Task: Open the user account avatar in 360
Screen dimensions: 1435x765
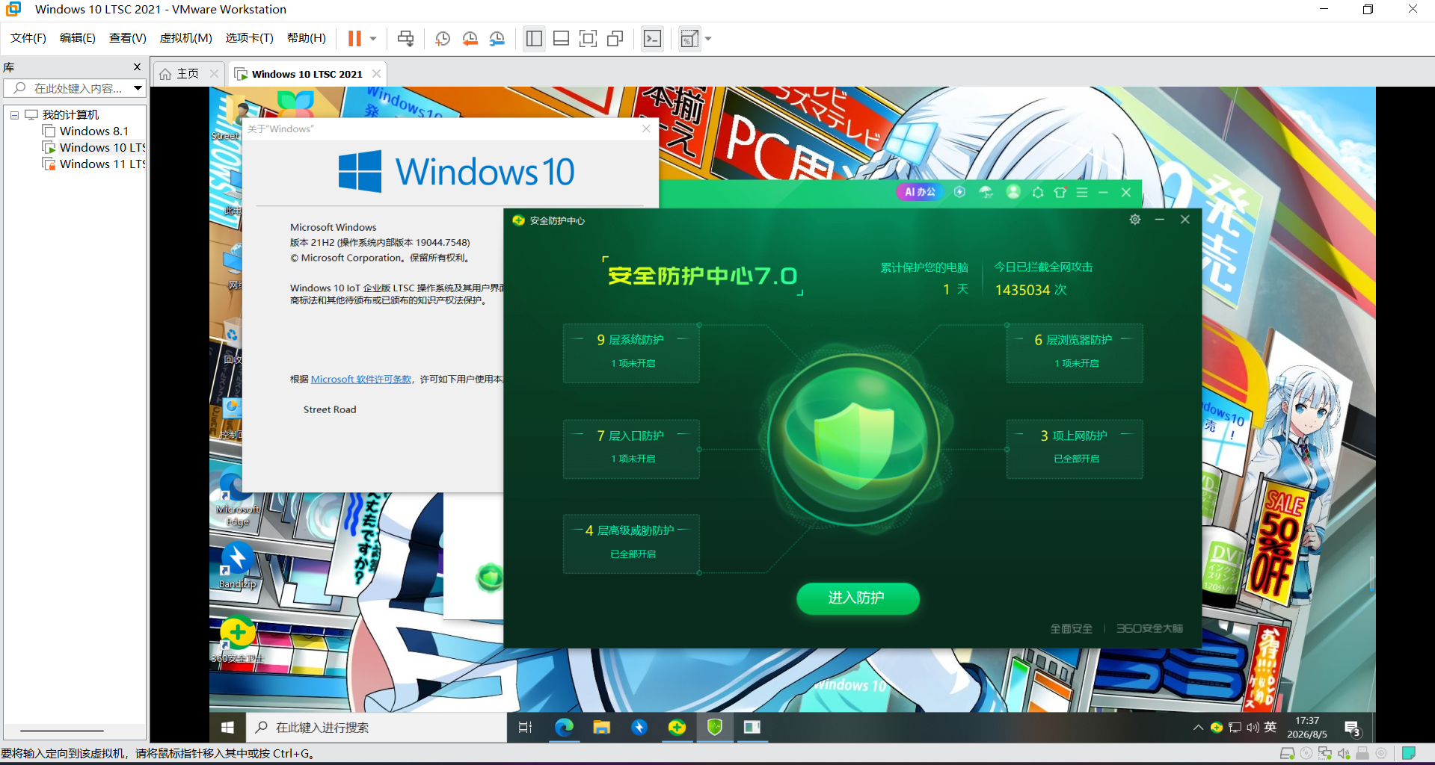Action: coord(1013,192)
